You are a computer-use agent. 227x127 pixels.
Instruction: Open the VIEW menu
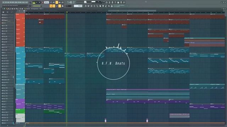point(16,2)
